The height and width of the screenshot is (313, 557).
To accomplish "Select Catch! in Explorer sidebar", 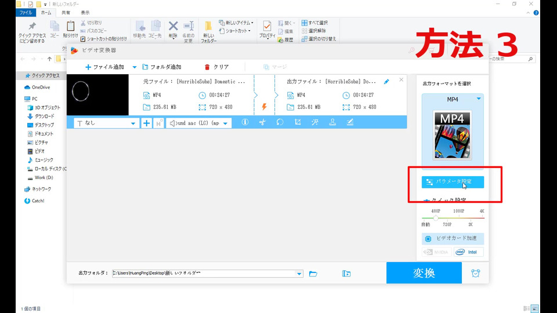I will tap(34, 201).
